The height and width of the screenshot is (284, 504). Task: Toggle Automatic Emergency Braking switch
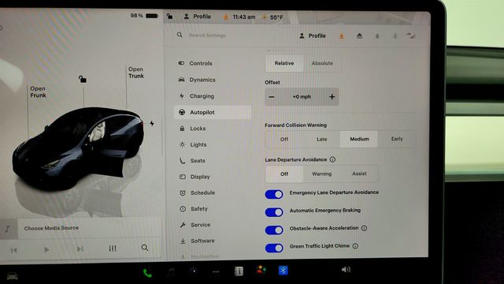point(274,212)
